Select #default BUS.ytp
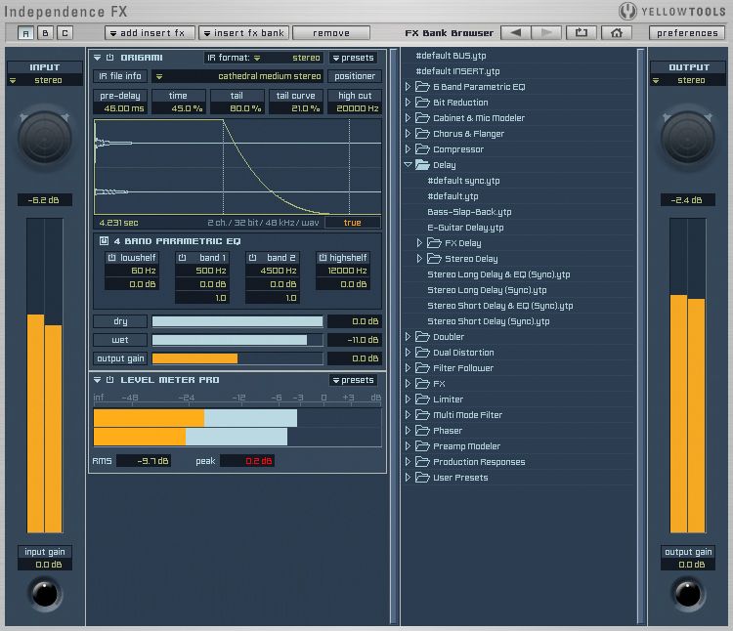The width and height of the screenshot is (733, 631). click(x=452, y=56)
